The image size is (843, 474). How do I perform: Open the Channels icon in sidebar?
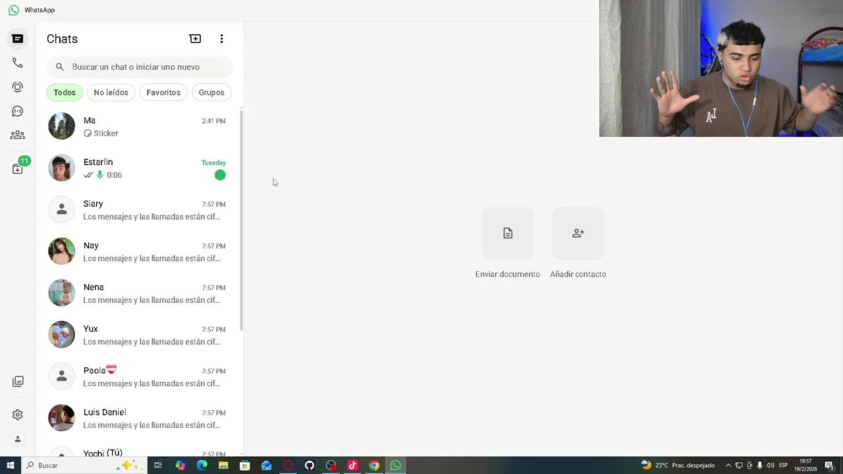coord(18,111)
